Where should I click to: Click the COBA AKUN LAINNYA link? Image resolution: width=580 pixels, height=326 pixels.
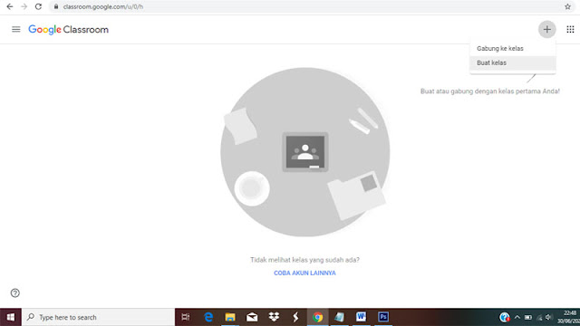pyautogui.click(x=304, y=273)
